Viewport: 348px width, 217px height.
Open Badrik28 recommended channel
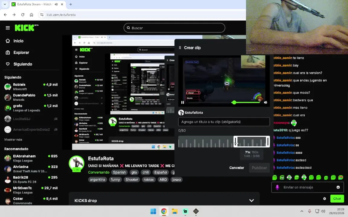(31, 179)
